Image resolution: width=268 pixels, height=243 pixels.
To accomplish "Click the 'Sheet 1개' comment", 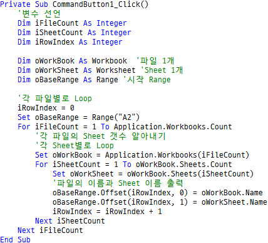I will click(162, 70).
